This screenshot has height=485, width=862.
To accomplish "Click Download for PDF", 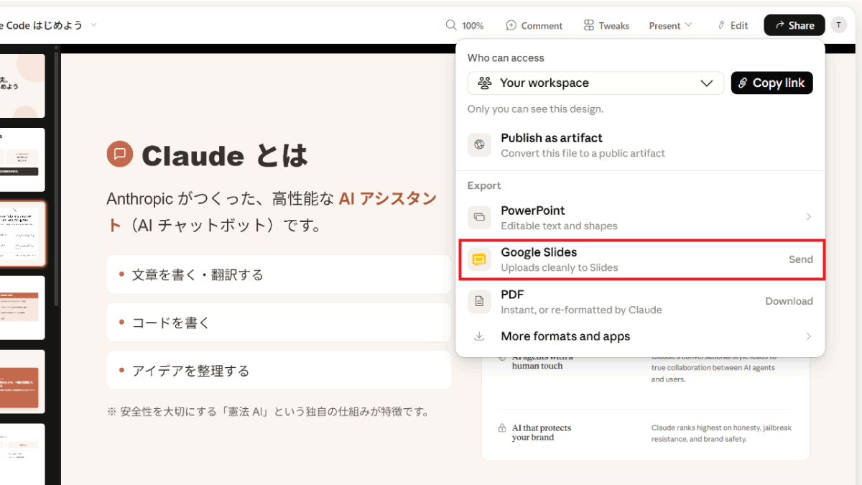I will click(x=789, y=301).
